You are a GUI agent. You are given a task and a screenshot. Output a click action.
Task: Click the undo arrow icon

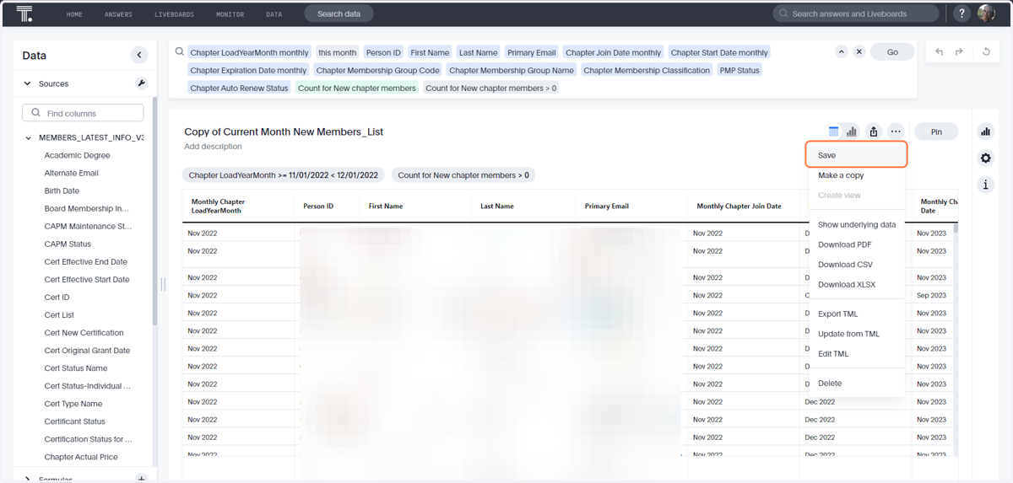(x=939, y=51)
